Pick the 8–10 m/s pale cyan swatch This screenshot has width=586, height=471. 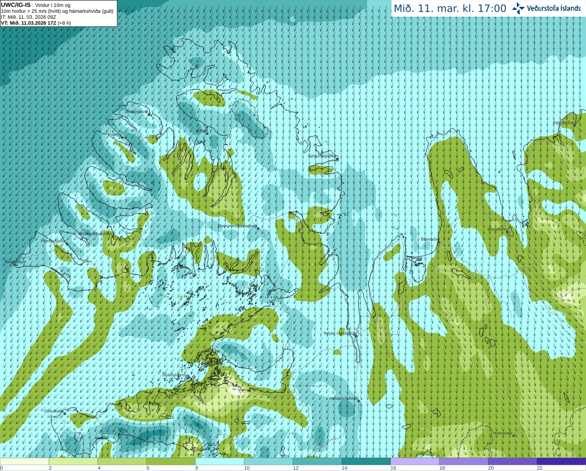pyautogui.click(x=220, y=461)
